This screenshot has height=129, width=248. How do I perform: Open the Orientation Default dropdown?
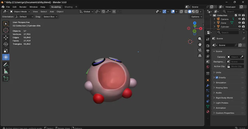pyautogui.click(x=24, y=17)
